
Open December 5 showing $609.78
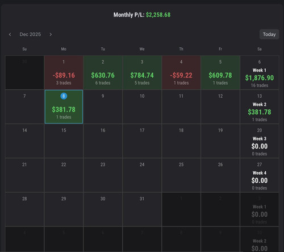click(x=220, y=72)
